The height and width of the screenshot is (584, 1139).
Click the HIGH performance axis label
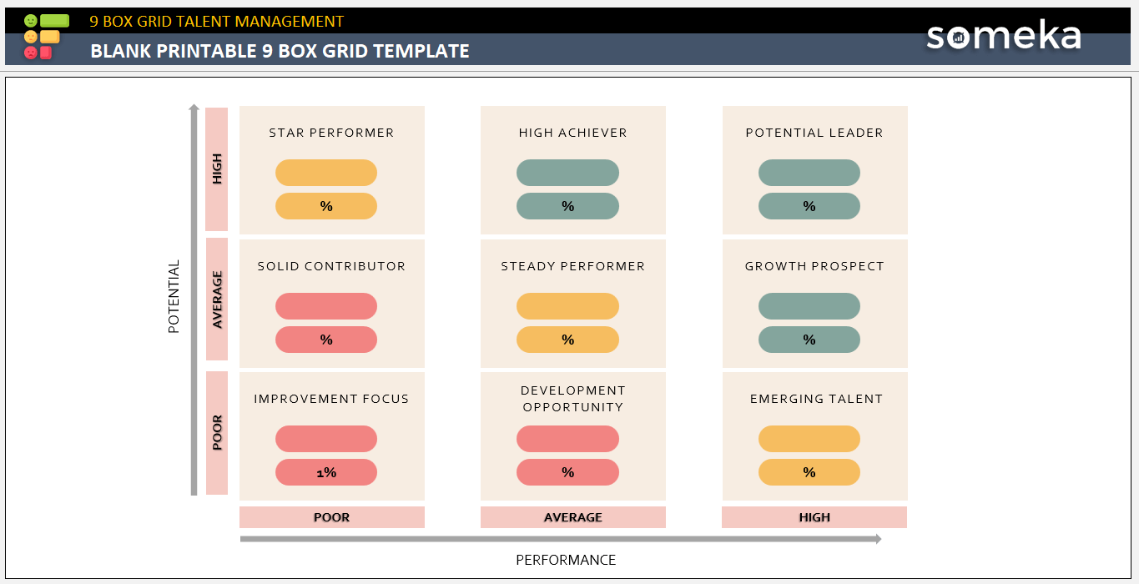tap(814, 517)
